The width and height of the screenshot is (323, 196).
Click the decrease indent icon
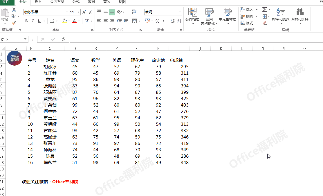click(x=119, y=21)
